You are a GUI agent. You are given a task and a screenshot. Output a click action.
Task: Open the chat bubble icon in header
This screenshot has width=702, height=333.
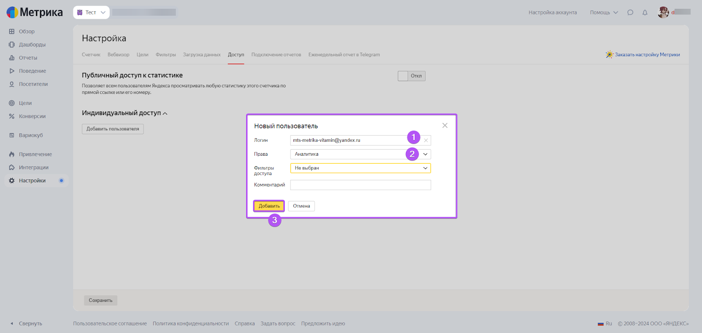click(x=630, y=13)
